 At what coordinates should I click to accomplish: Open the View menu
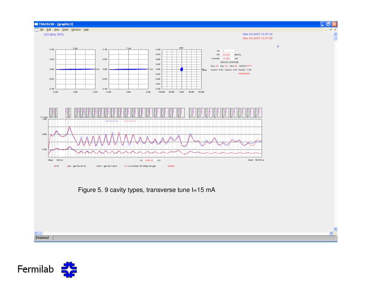tap(56, 30)
